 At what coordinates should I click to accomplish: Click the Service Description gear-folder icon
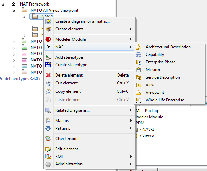point(139,77)
